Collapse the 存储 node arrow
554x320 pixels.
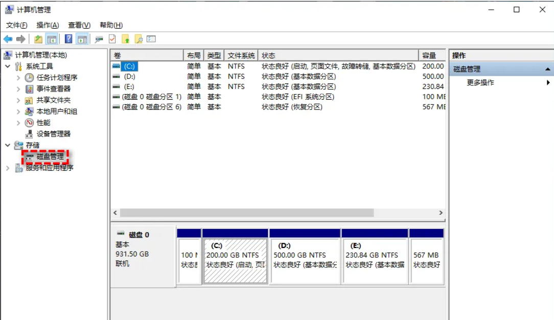(8, 145)
